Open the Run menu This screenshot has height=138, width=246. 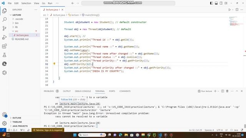pyautogui.click(x=50, y=3)
